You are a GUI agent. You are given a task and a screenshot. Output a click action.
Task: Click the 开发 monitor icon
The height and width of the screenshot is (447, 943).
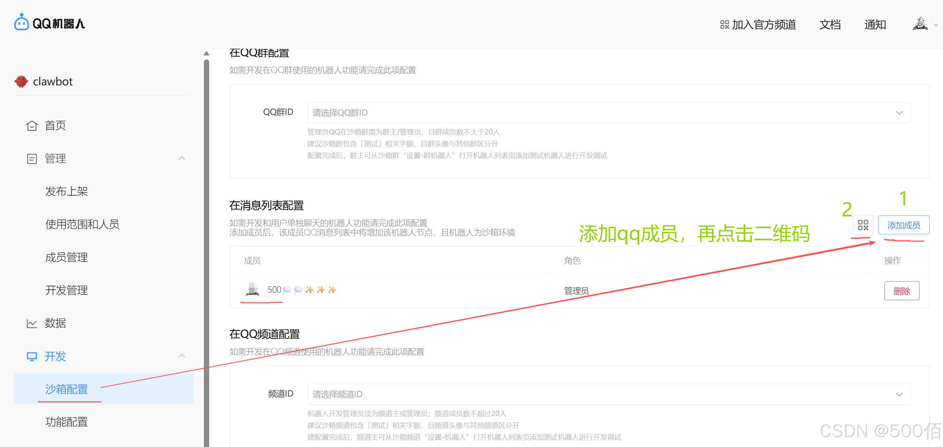click(x=32, y=356)
